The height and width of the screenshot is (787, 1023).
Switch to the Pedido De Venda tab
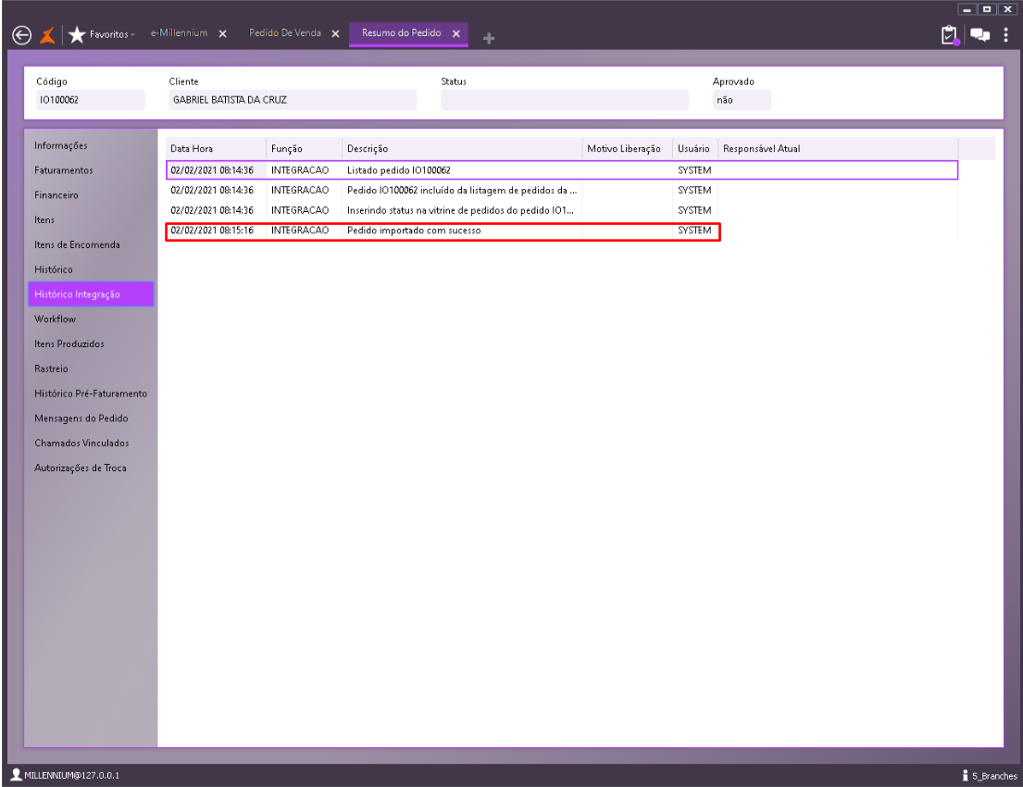[285, 33]
